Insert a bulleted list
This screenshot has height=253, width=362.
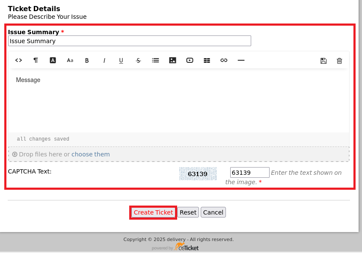tap(155, 60)
